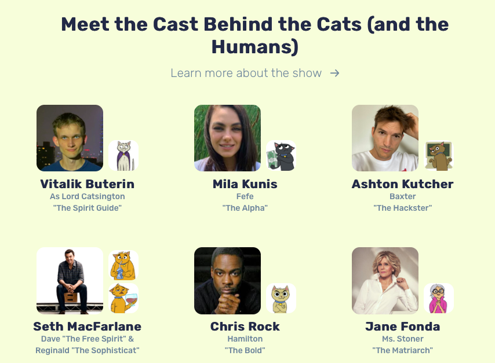Screen dimensions: 495x363
Task: Select Jane Fonda's photo
Action: pos(385,281)
